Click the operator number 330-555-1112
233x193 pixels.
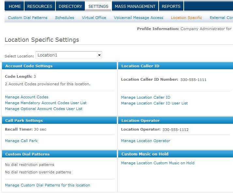click(176, 130)
